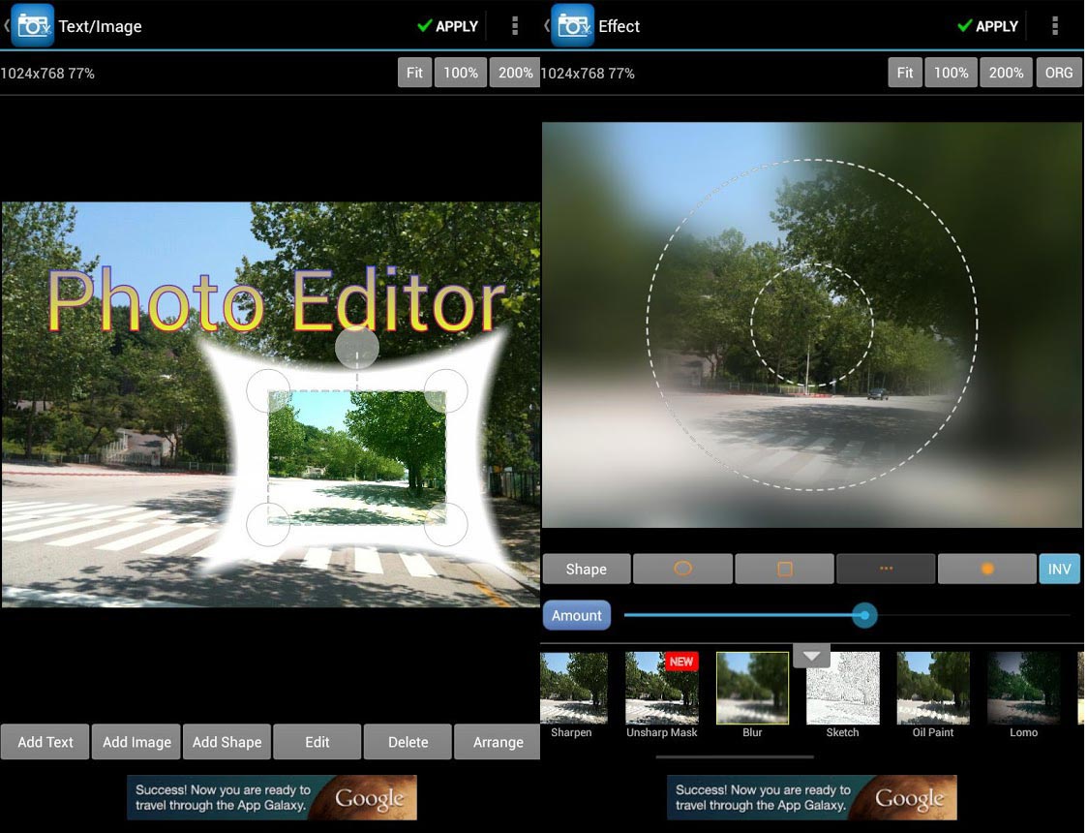This screenshot has height=833, width=1088.
Task: Select the filled orange circle option
Action: tap(986, 569)
